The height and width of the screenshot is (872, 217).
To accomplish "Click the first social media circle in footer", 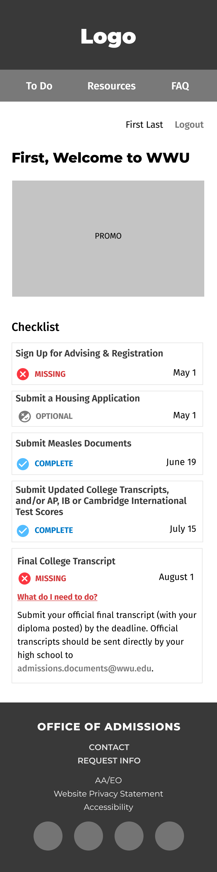I will [48, 836].
